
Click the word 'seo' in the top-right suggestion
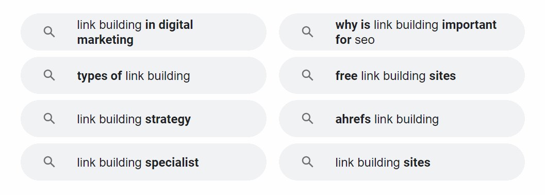pyautogui.click(x=365, y=40)
